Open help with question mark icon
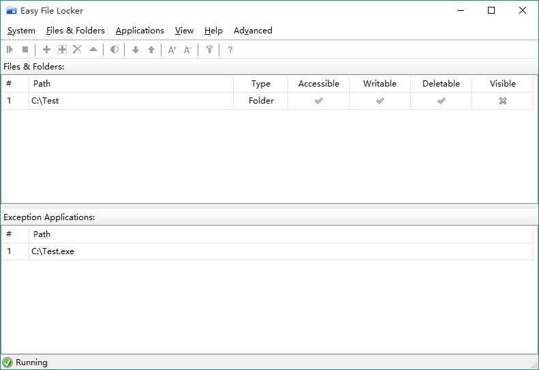 coord(230,50)
